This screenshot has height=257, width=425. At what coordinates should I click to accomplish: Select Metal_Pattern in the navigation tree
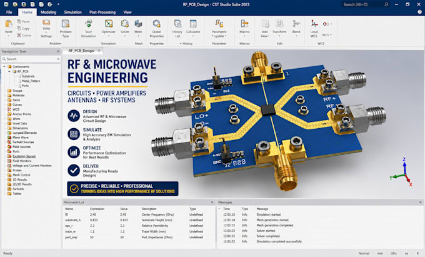coord(31,81)
